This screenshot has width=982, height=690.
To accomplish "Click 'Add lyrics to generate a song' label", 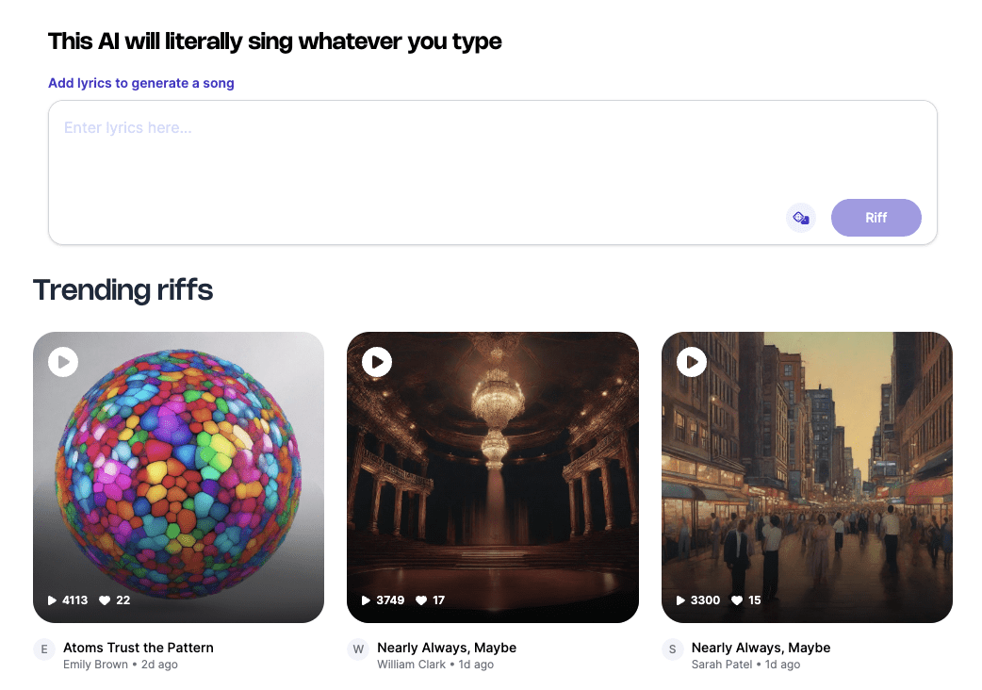I will tap(141, 83).
